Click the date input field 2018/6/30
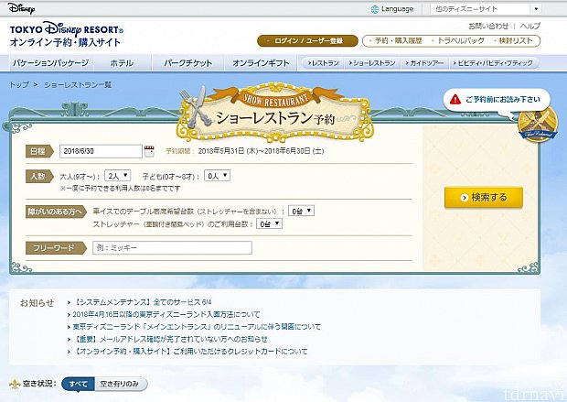The height and width of the screenshot is (402, 567). tap(101, 151)
